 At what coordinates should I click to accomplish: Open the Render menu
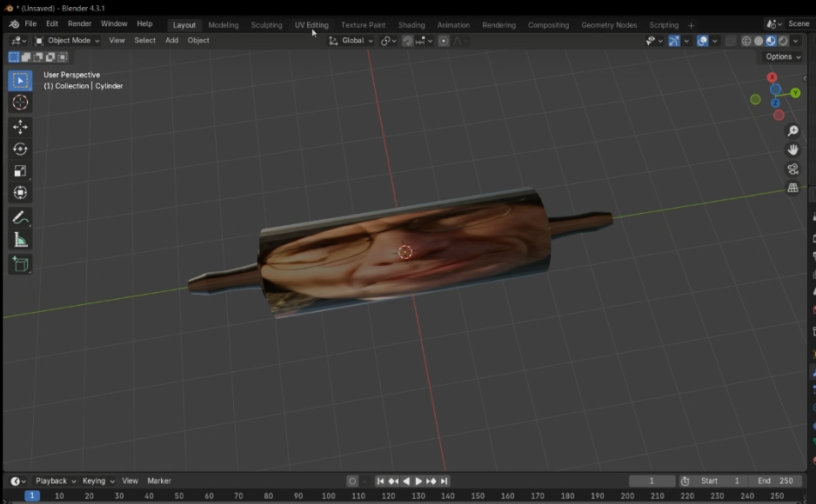(x=79, y=24)
